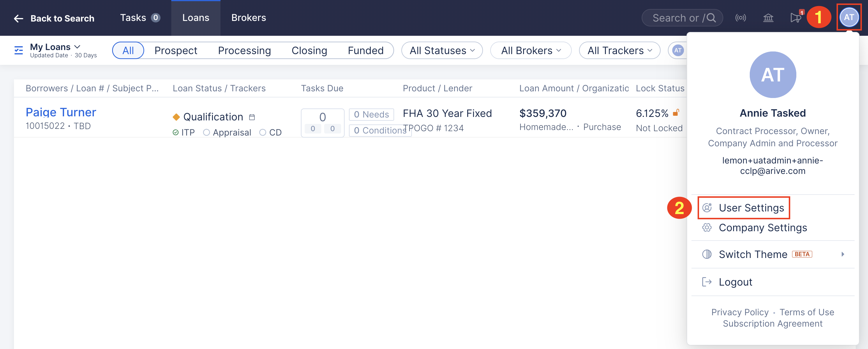Expand the All Statuses dropdown

(442, 51)
